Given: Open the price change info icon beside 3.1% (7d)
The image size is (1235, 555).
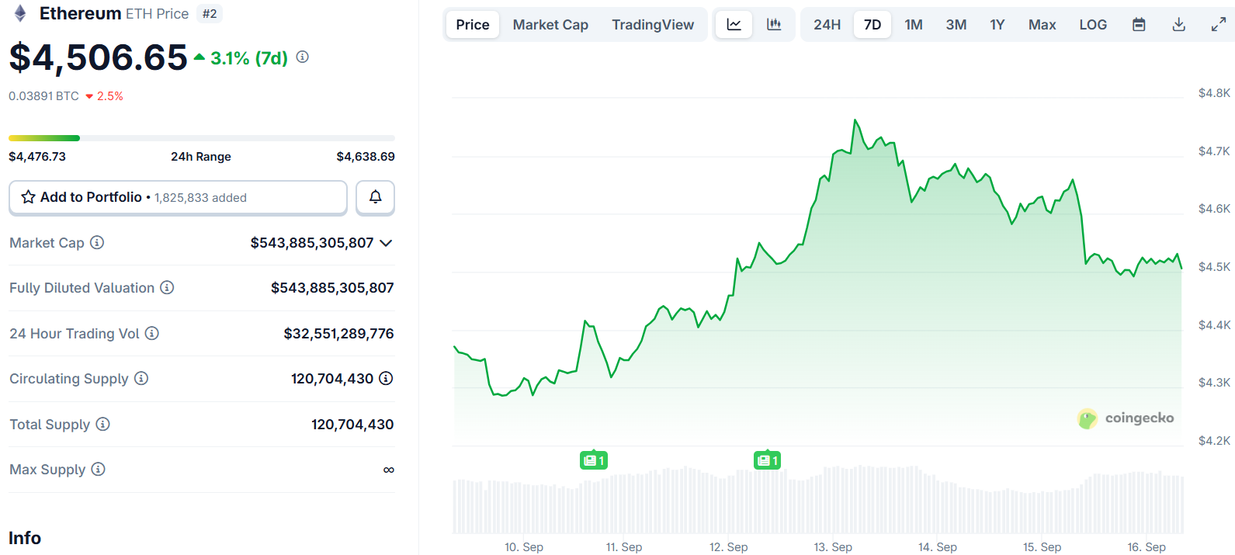Looking at the screenshot, I should point(303,57).
